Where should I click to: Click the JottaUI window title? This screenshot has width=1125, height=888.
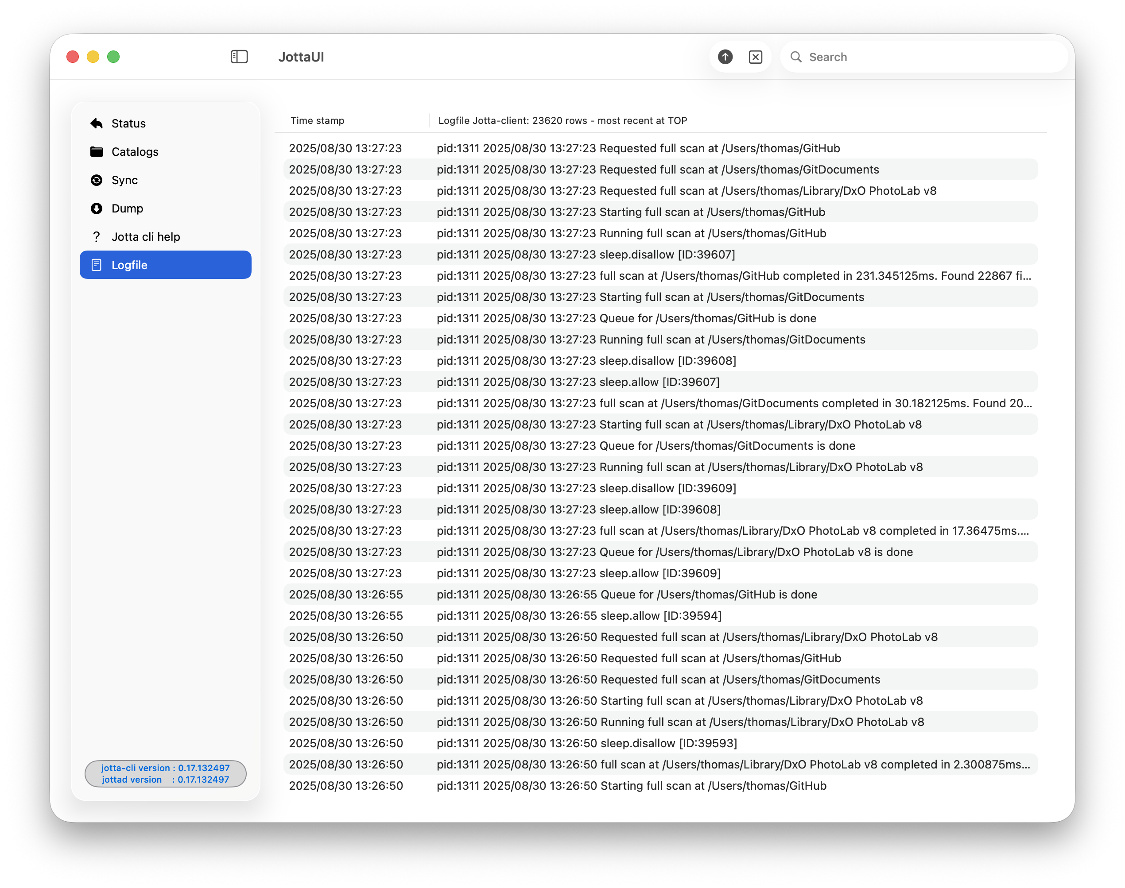coord(301,57)
